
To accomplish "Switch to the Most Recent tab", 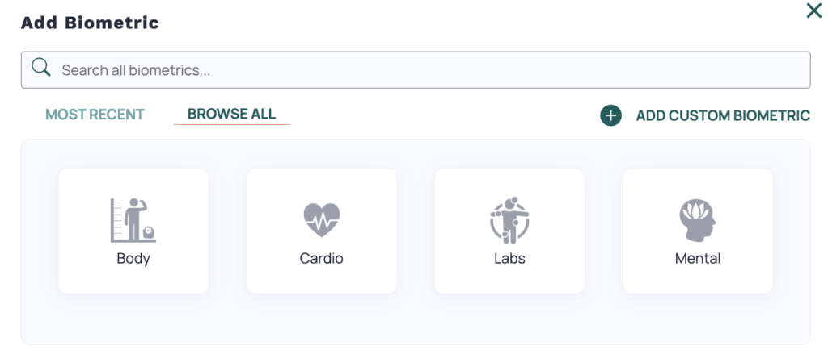I will [95, 115].
